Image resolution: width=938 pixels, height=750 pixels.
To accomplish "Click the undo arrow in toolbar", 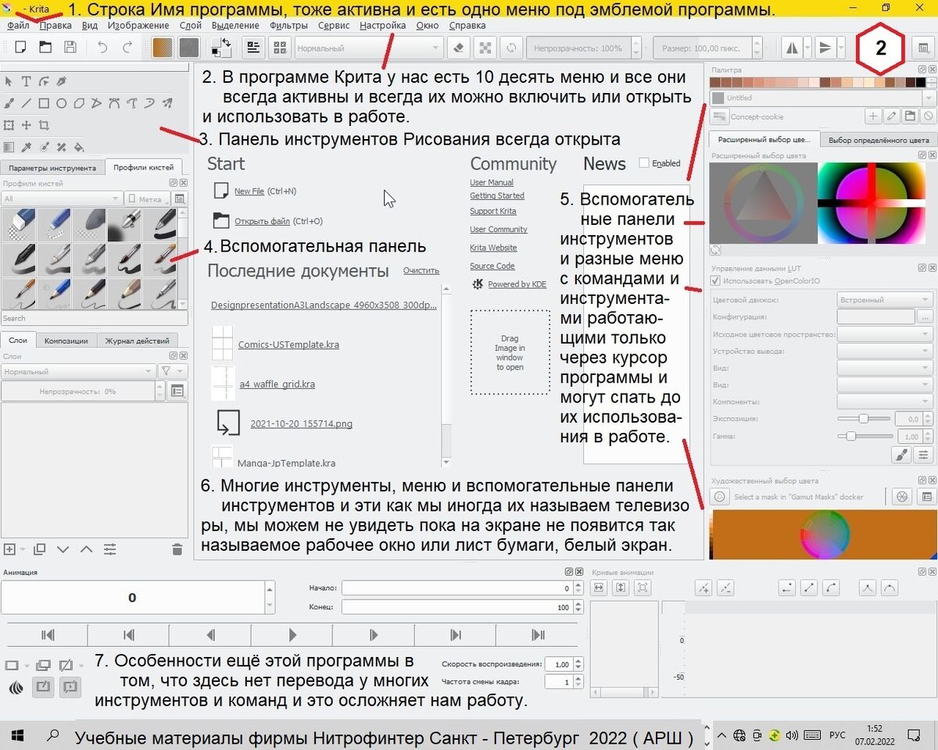I will pos(102,48).
